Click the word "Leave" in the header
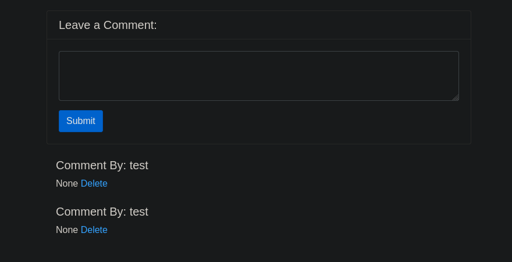Viewport: 512px width, 262px height. click(x=74, y=25)
